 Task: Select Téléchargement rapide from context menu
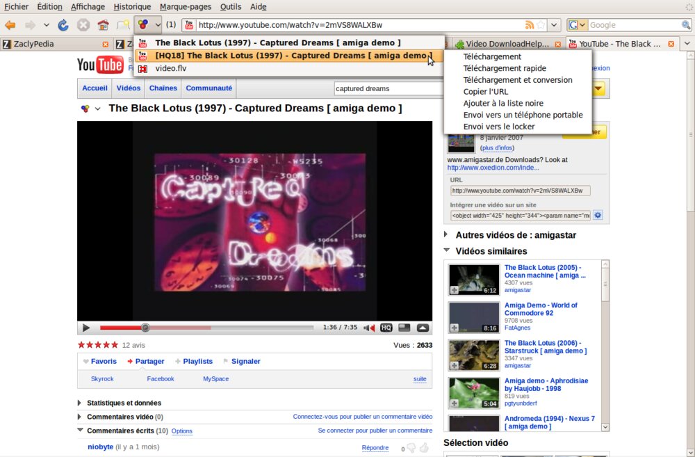click(505, 68)
